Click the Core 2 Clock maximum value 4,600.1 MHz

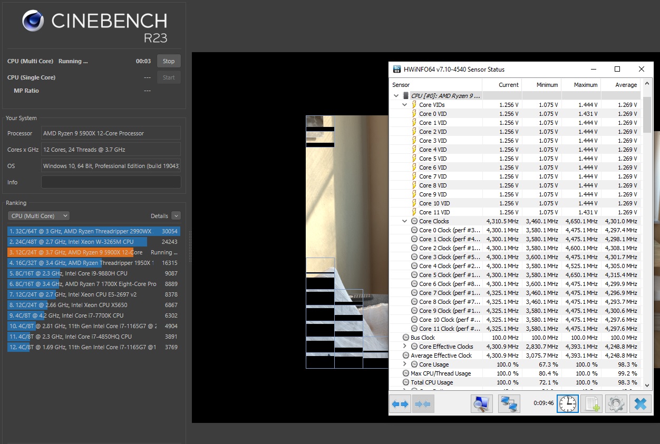pos(581,248)
